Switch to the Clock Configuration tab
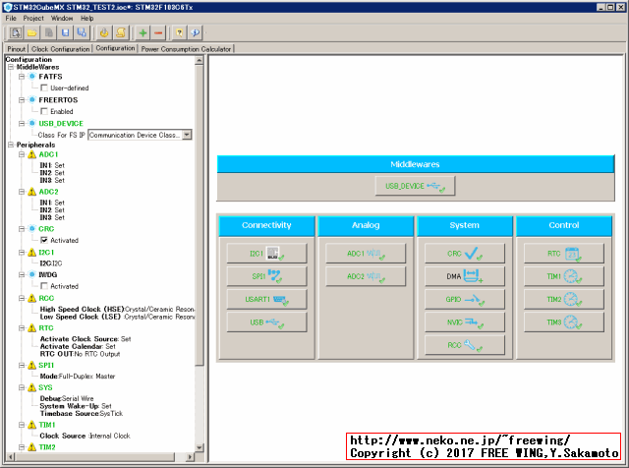629x468 pixels. (x=61, y=49)
